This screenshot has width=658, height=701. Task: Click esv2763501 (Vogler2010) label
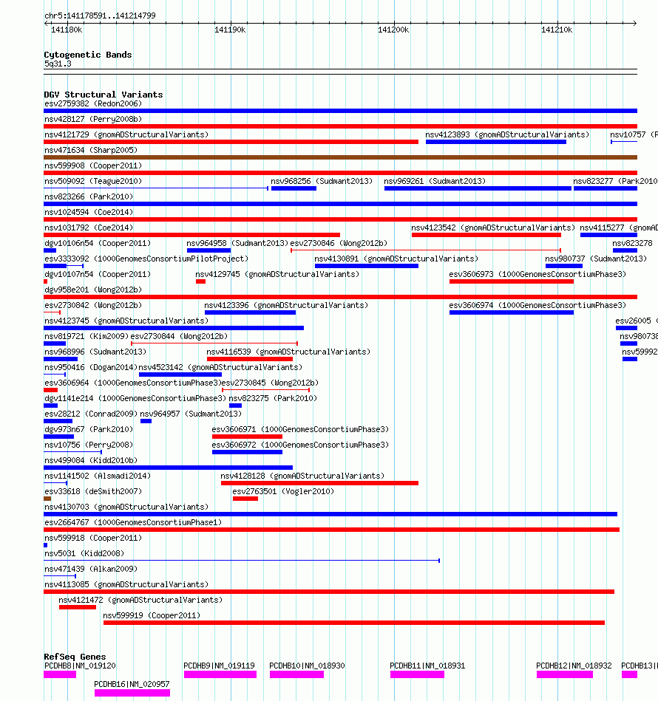[x=283, y=491]
